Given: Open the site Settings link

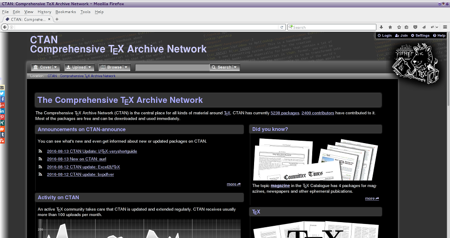Looking at the screenshot, I should [420, 36].
